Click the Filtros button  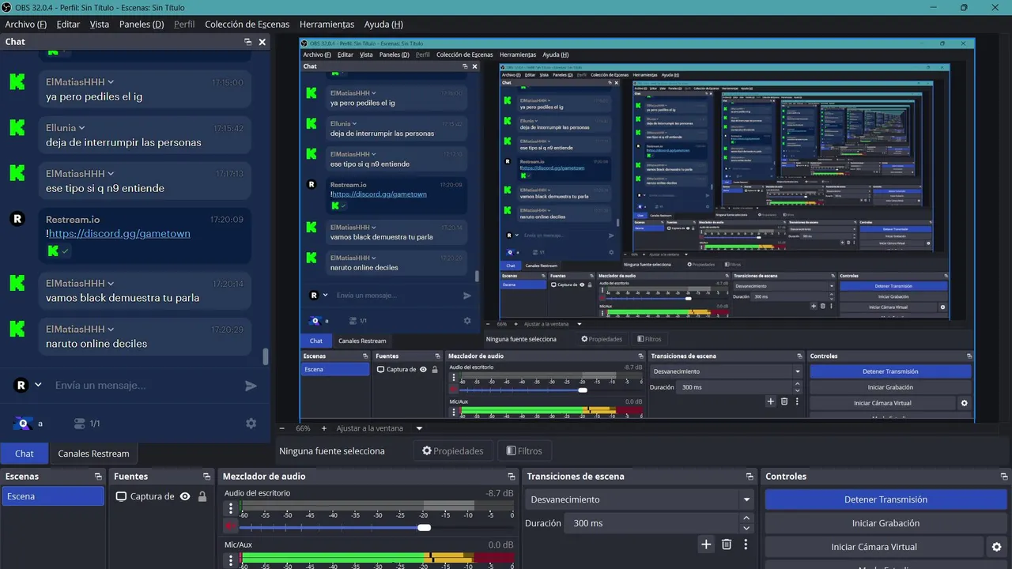point(523,451)
